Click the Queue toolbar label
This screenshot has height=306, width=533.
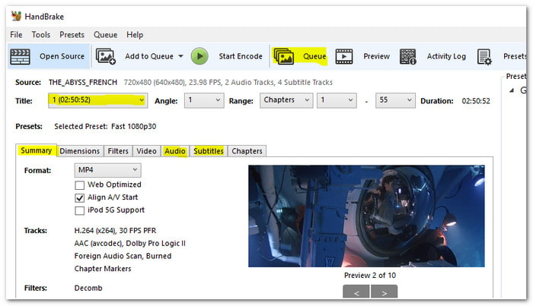[314, 56]
